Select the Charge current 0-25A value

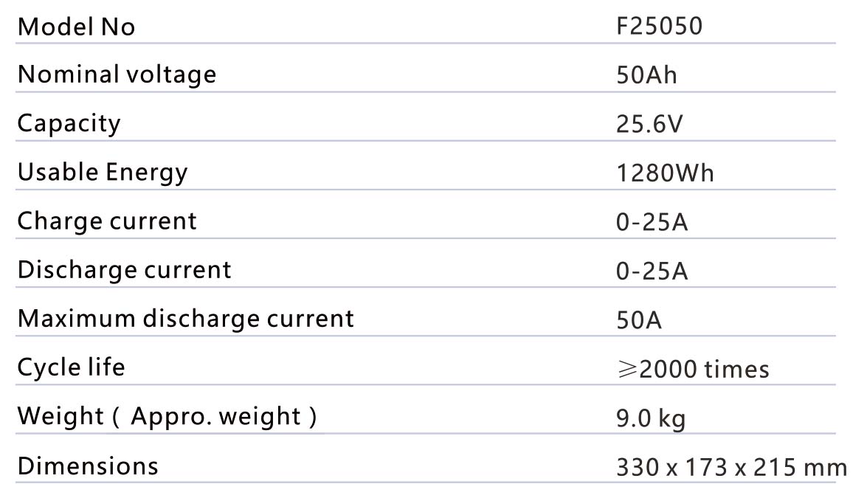[x=652, y=222]
